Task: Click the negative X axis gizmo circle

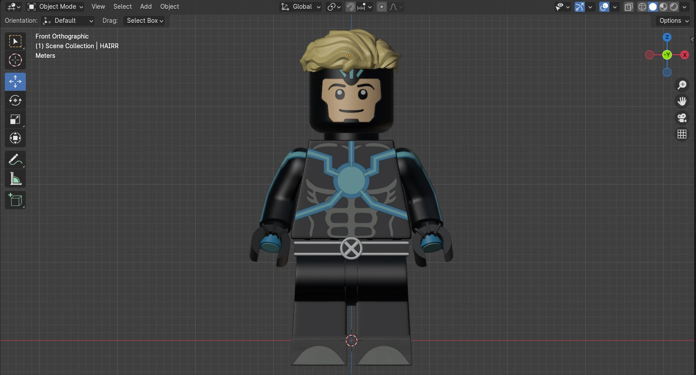Action: pos(650,55)
